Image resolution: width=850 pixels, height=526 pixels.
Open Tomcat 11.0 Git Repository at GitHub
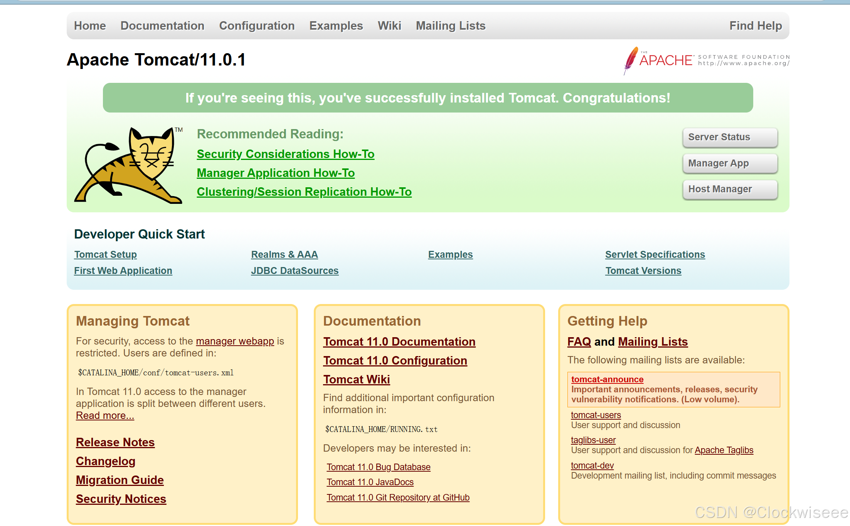[x=398, y=497]
